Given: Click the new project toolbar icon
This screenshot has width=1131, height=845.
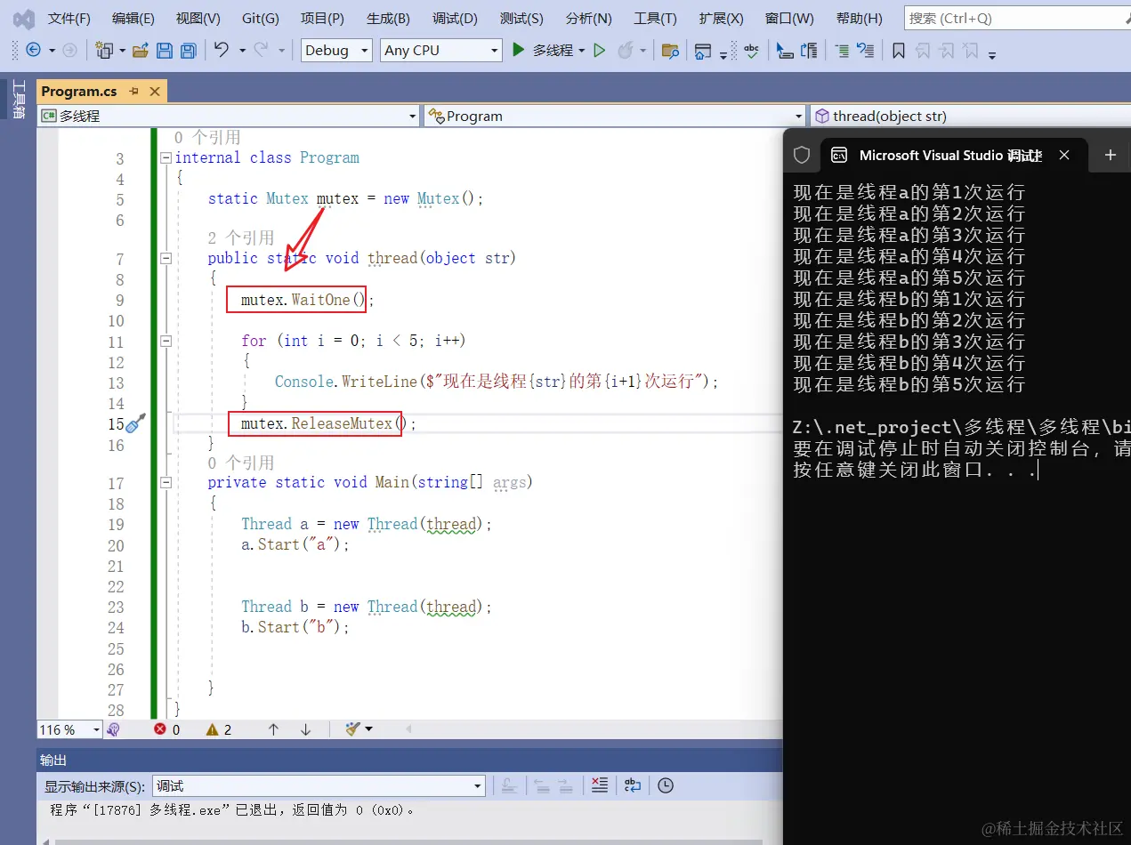Looking at the screenshot, I should pos(105,51).
